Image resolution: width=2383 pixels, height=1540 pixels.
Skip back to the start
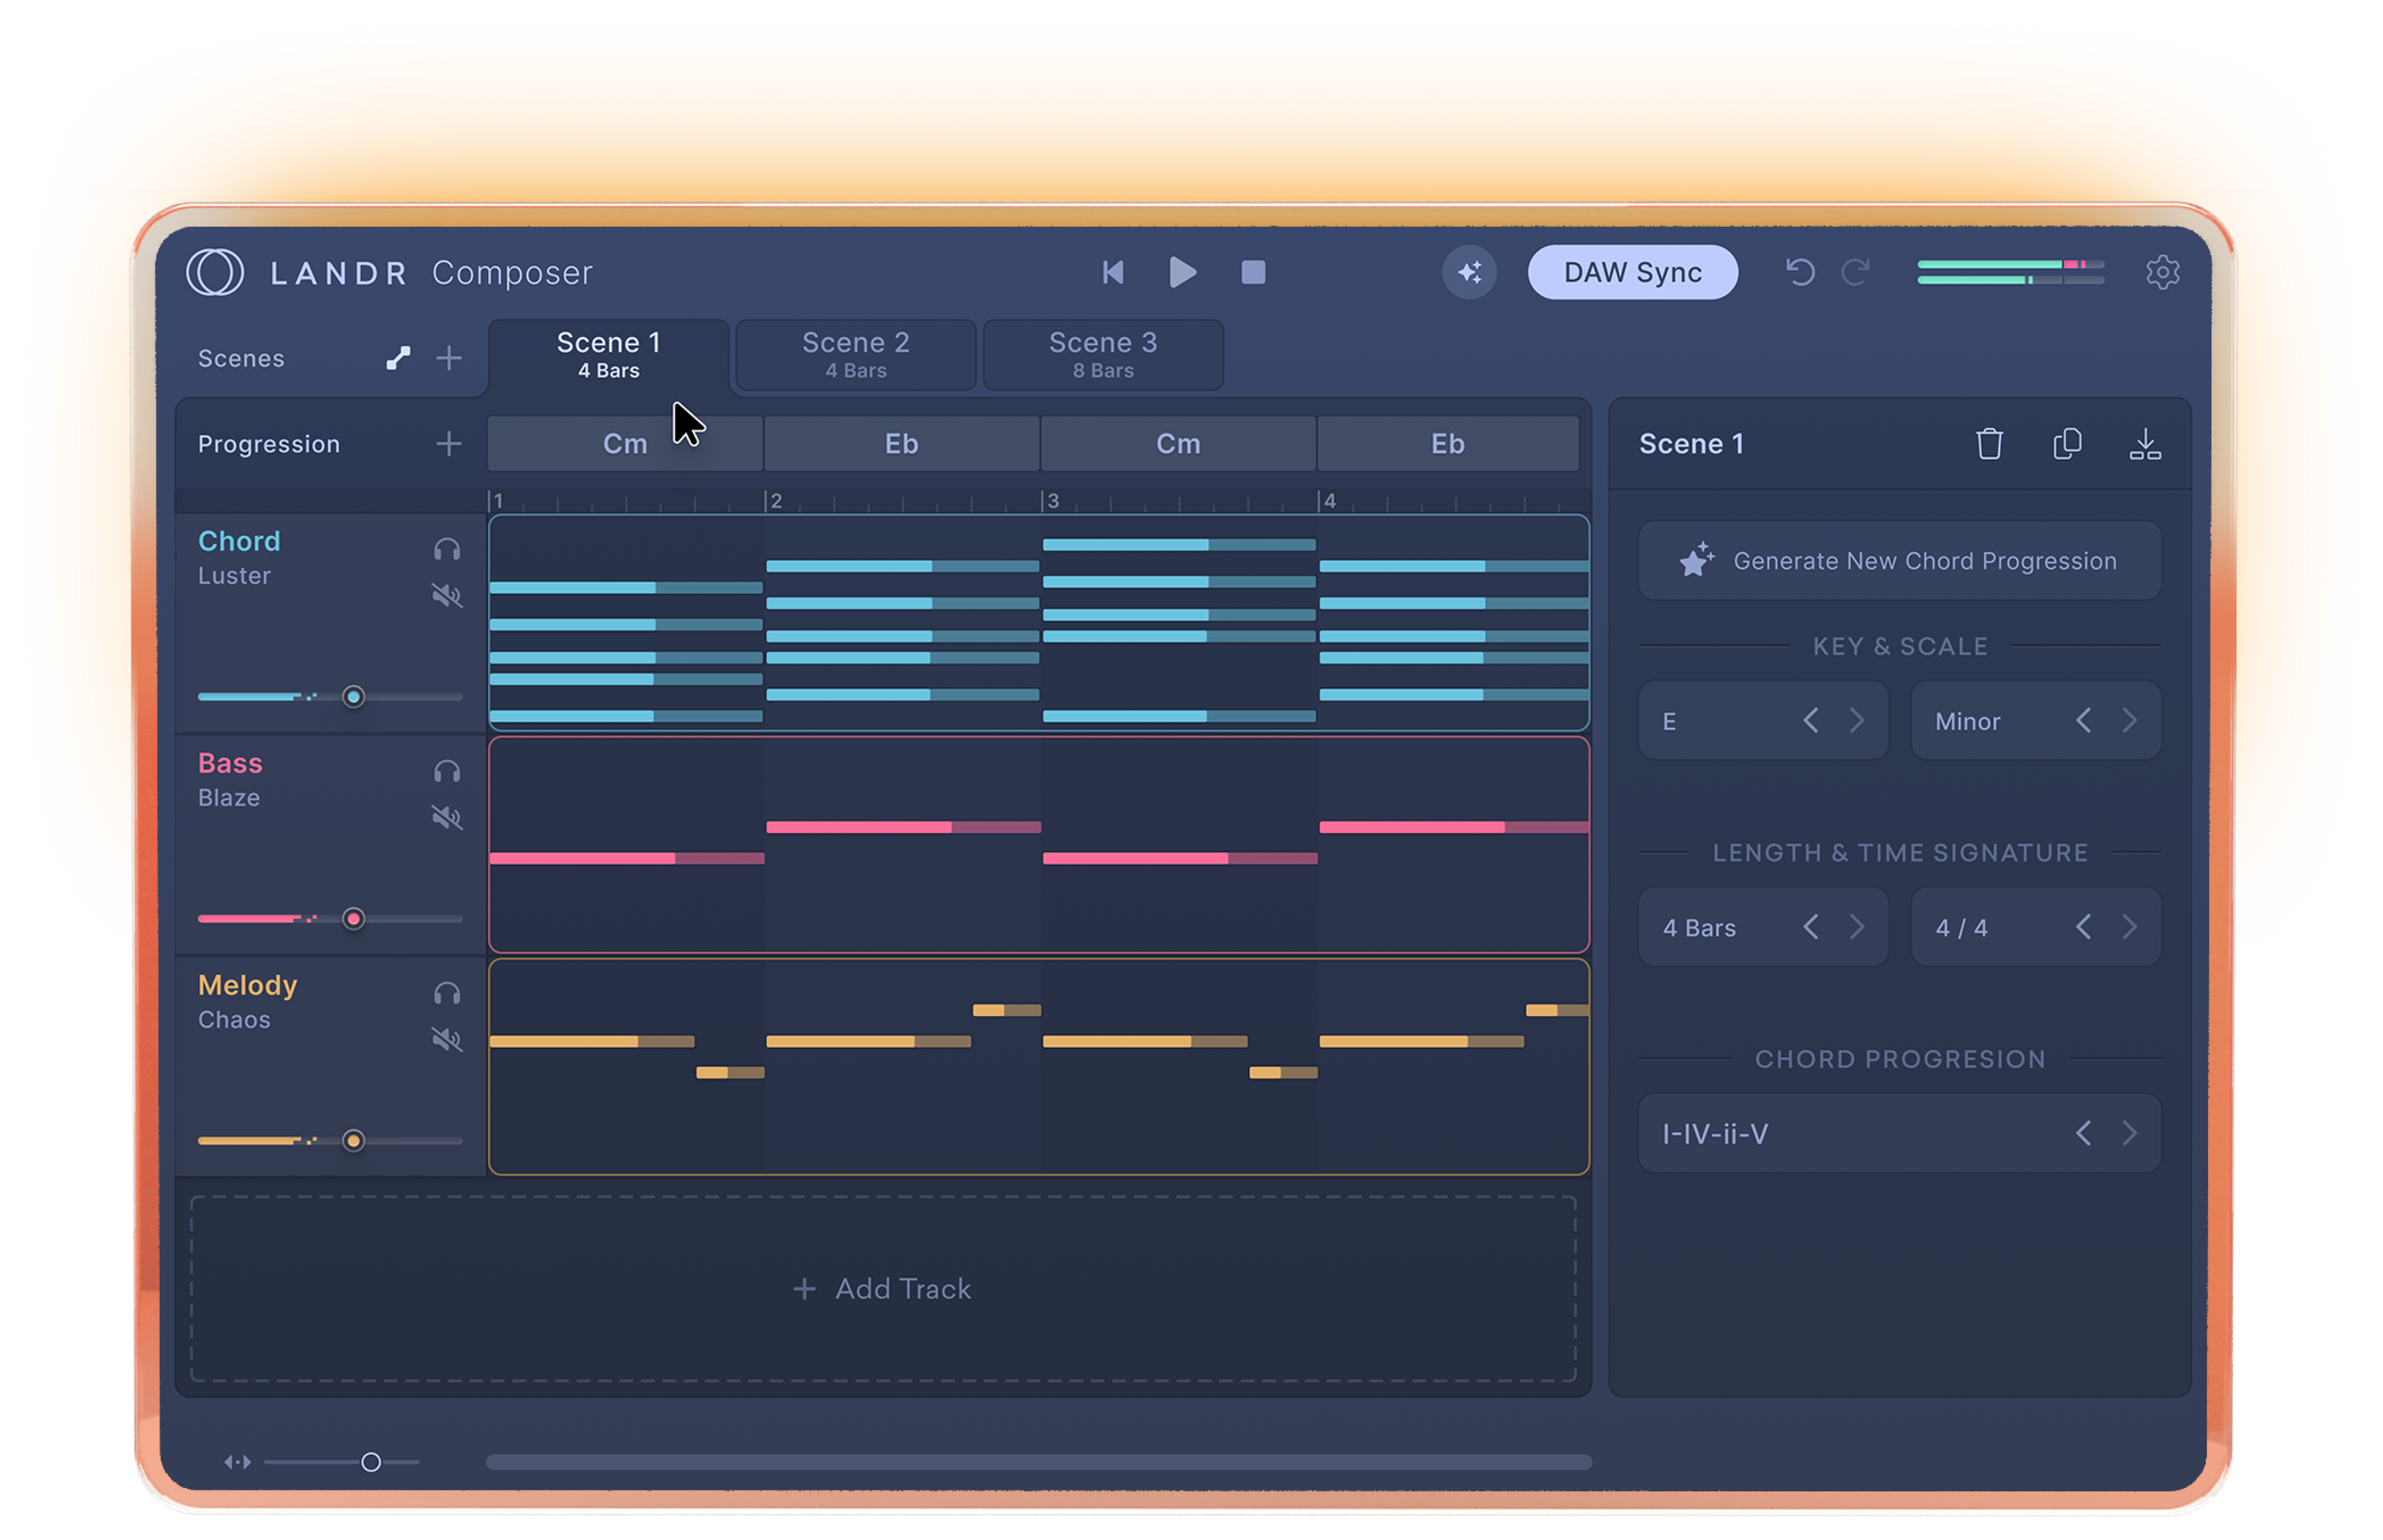tap(1112, 272)
